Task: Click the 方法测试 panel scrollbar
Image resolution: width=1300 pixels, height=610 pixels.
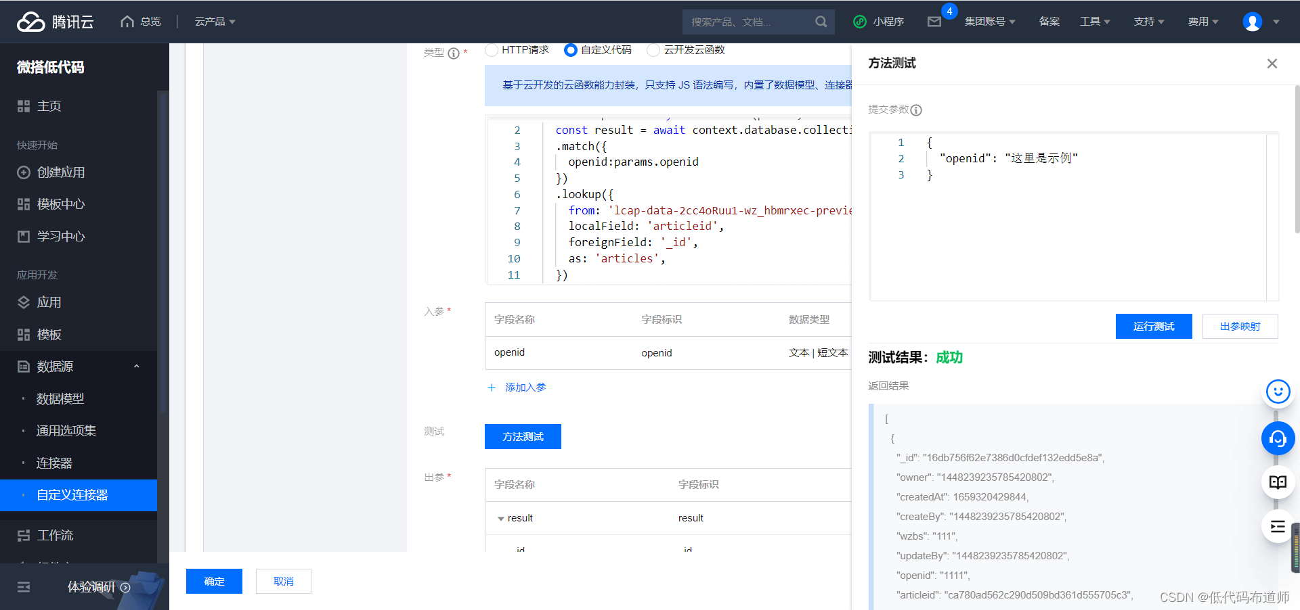Action: coord(1297,159)
